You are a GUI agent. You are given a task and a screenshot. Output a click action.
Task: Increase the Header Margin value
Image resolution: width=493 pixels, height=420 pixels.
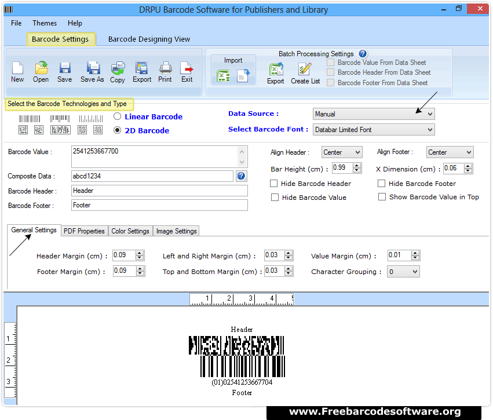click(140, 253)
